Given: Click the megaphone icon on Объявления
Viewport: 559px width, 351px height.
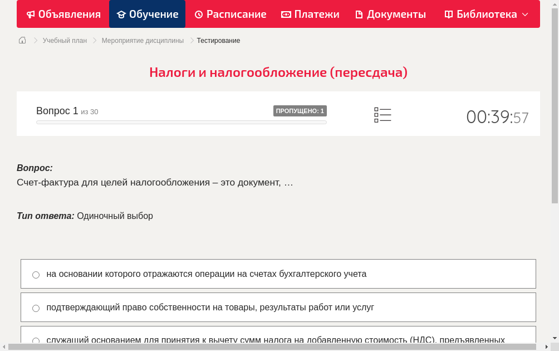Looking at the screenshot, I should click(x=30, y=14).
